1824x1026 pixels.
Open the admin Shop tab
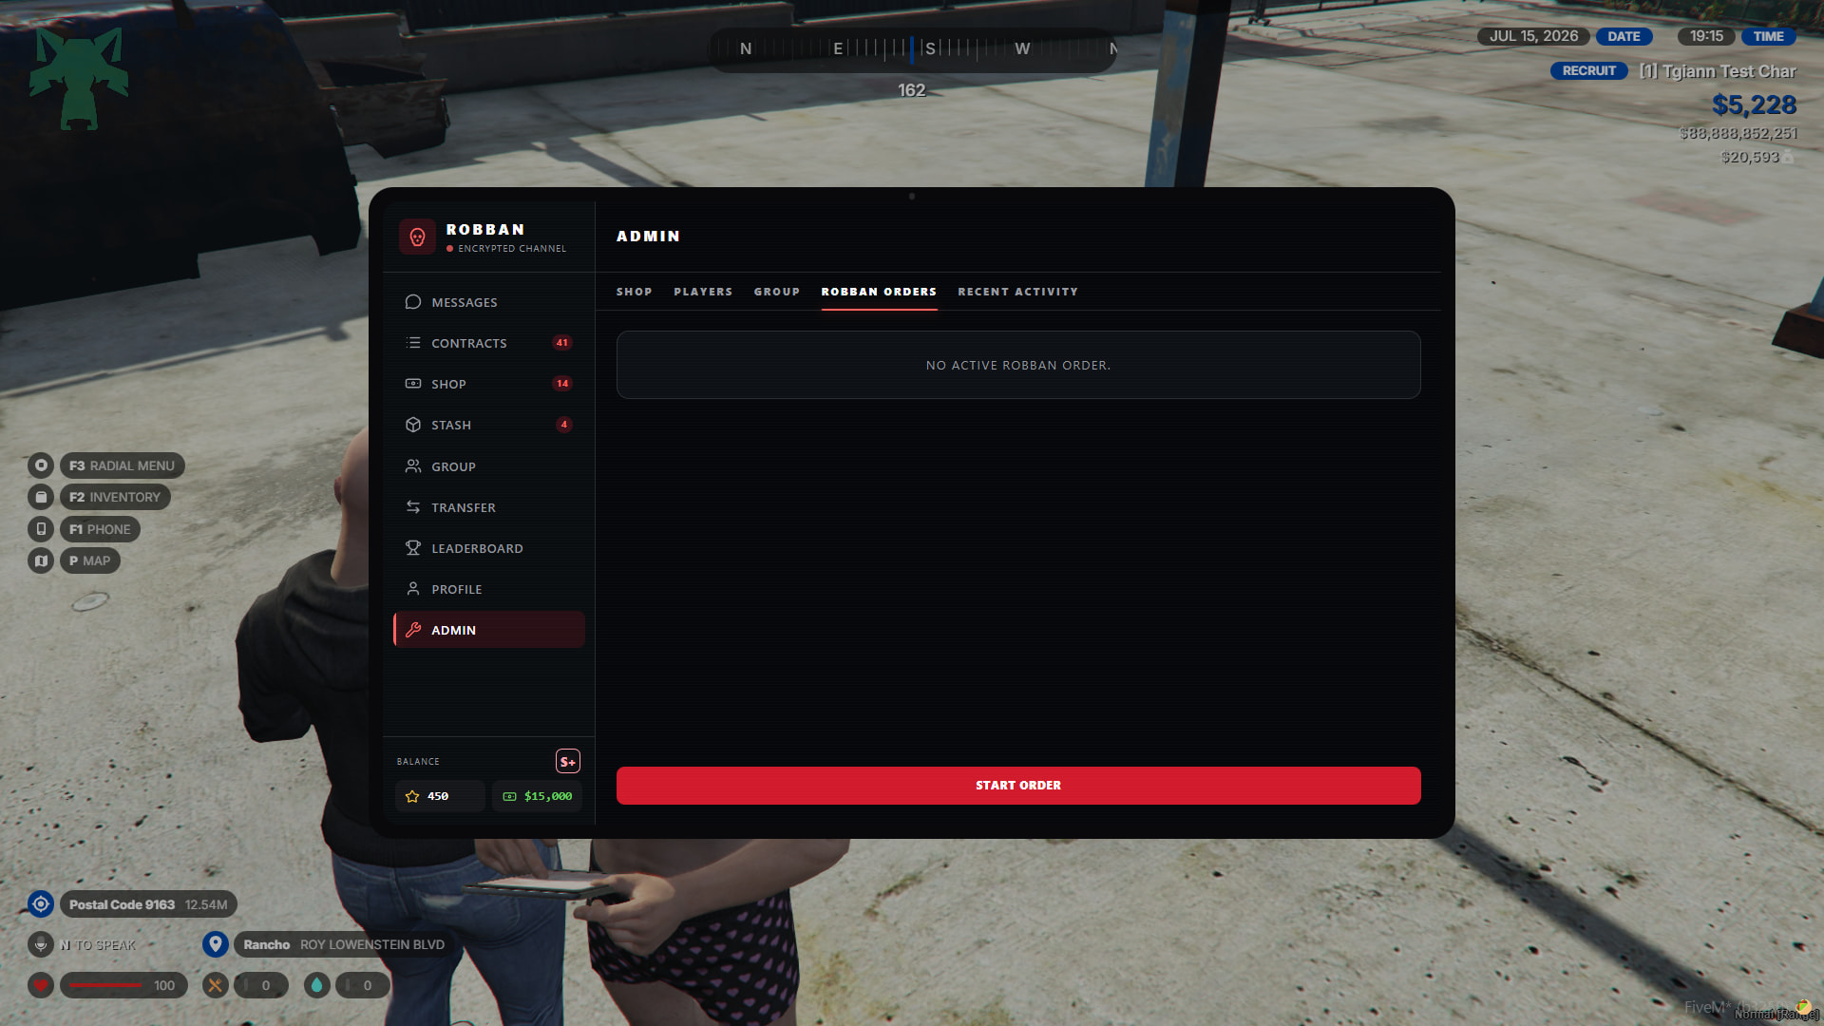tap(634, 292)
